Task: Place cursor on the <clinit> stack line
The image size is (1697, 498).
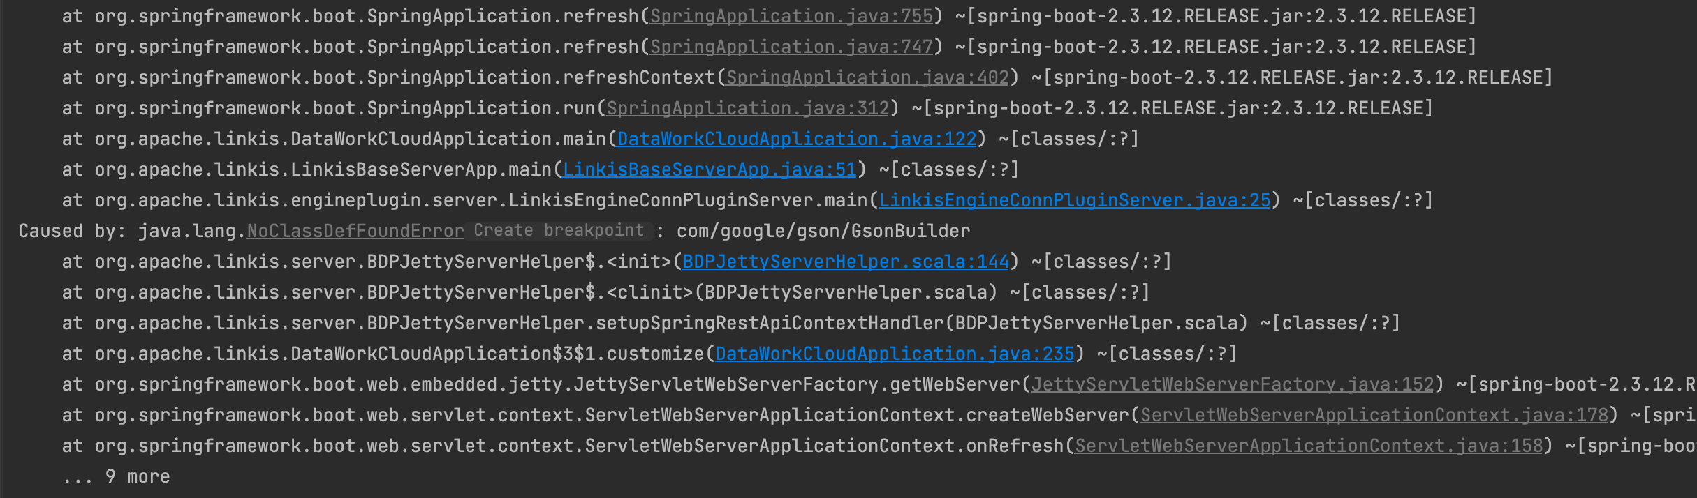Action: [x=649, y=292]
